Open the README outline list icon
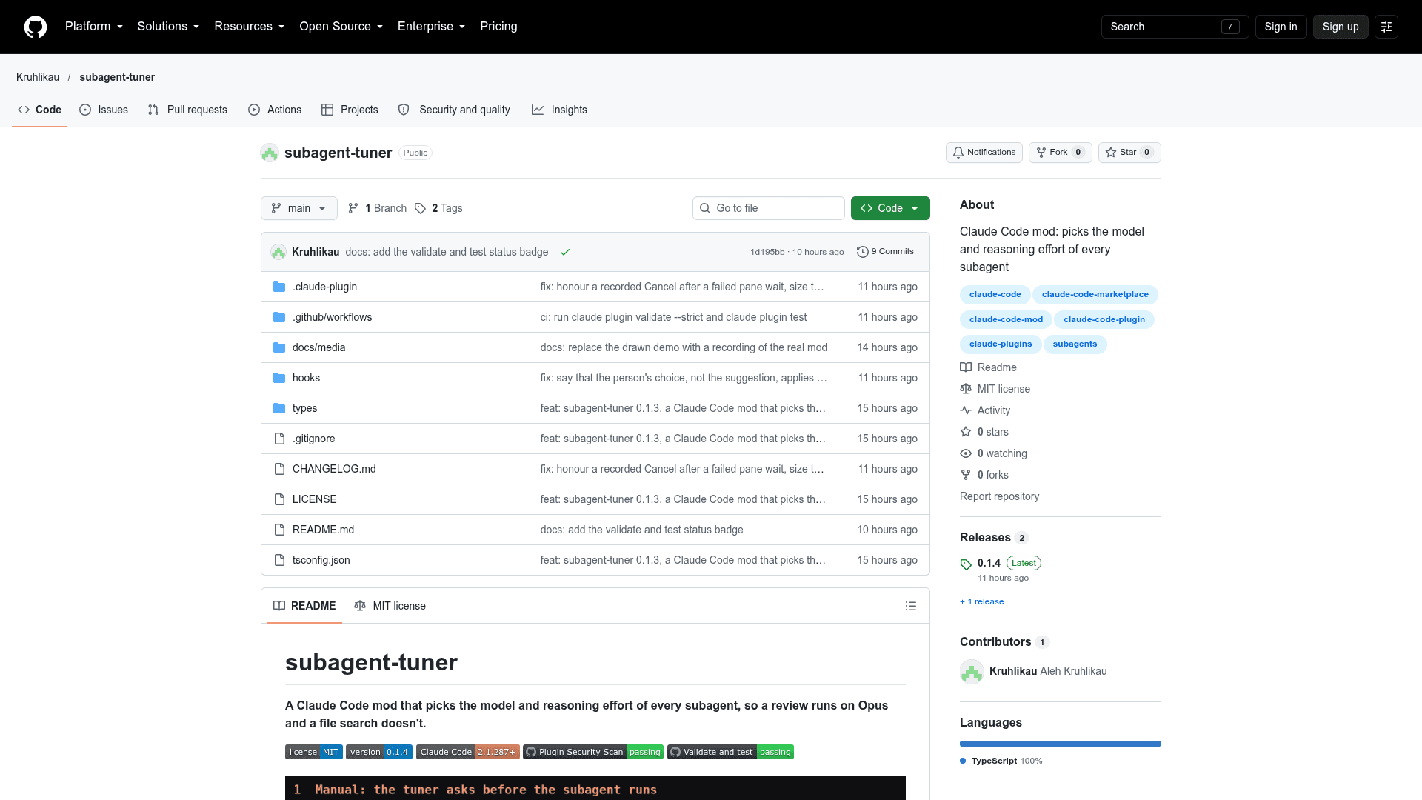The image size is (1422, 800). (911, 606)
